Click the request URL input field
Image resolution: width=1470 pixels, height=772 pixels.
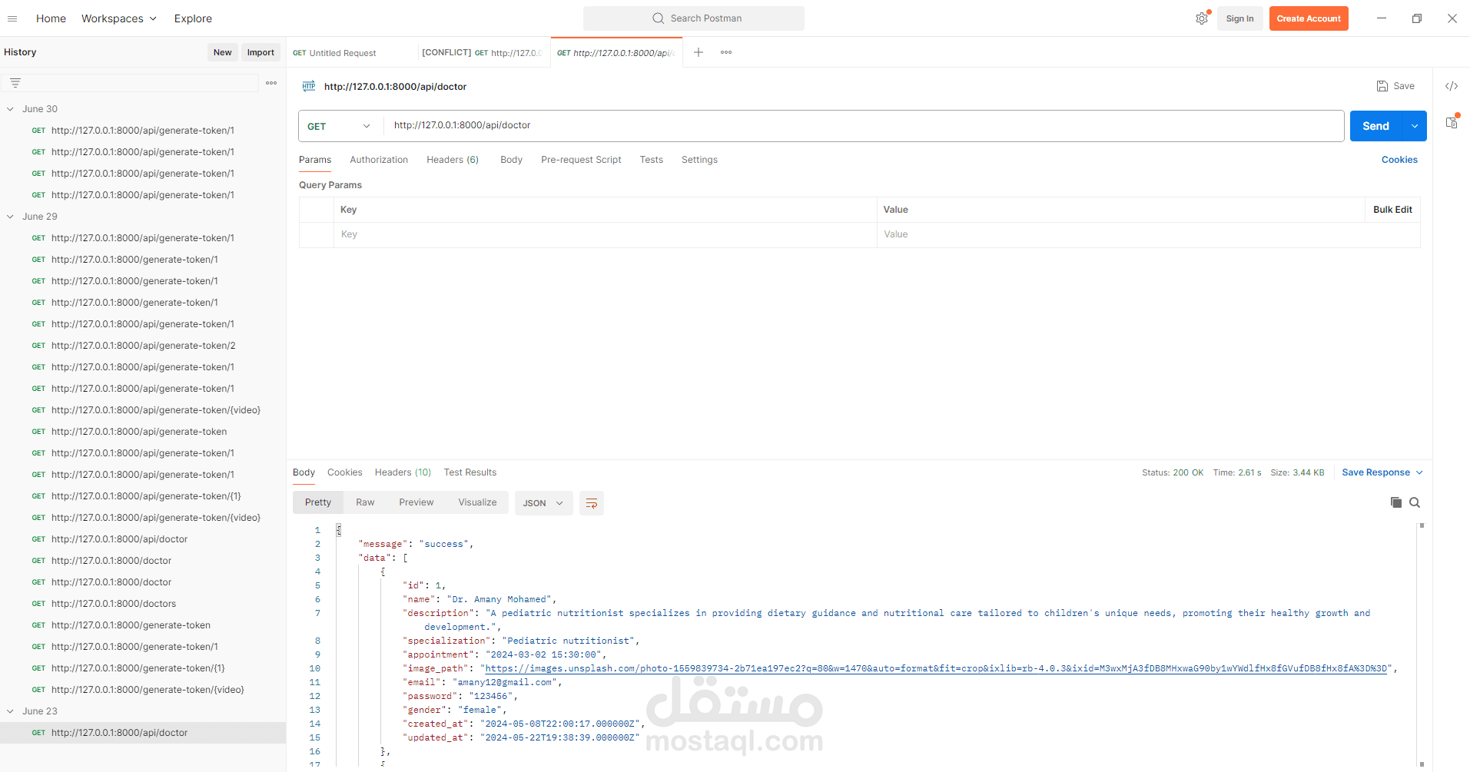[864, 126]
